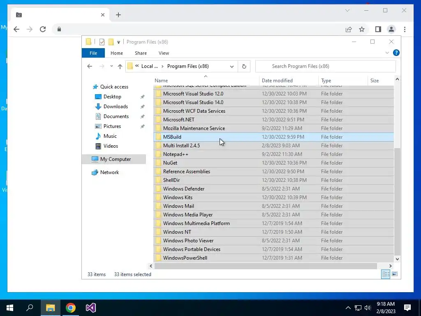Viewport: 421px width, 316px height.
Task: Select Network in the navigation pane
Action: [x=109, y=172]
